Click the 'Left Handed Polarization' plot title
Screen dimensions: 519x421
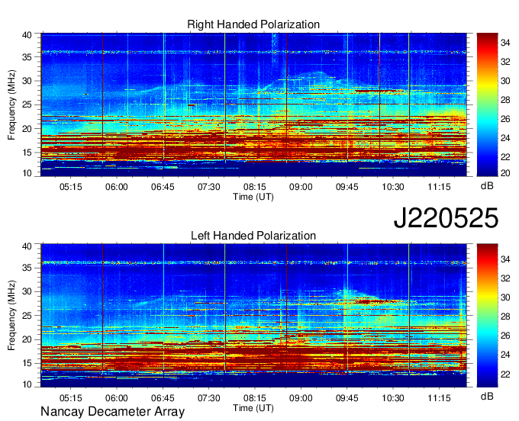(253, 236)
